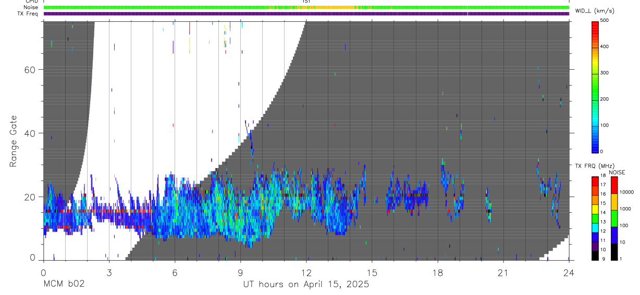Click the "11" label on the TX FRQ legend
Screen dimensions: 640x295
[604, 240]
